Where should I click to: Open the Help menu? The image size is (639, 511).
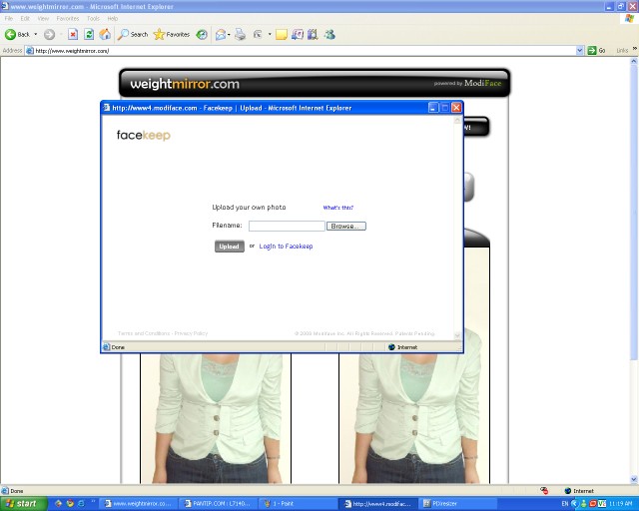click(113, 18)
